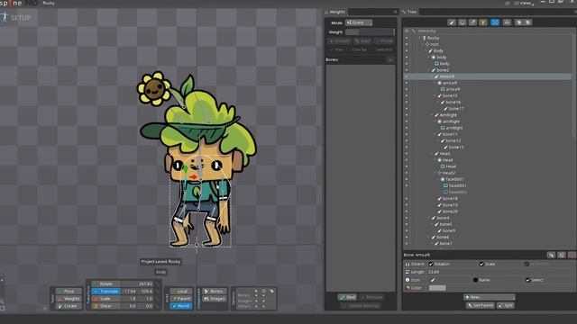Click the Remove button in Weights panel

click(371, 297)
